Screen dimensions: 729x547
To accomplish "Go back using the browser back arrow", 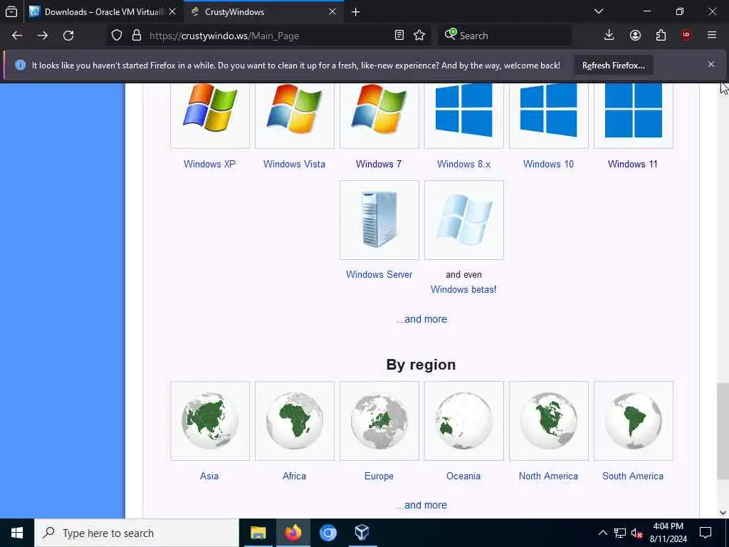I will 17,36.
